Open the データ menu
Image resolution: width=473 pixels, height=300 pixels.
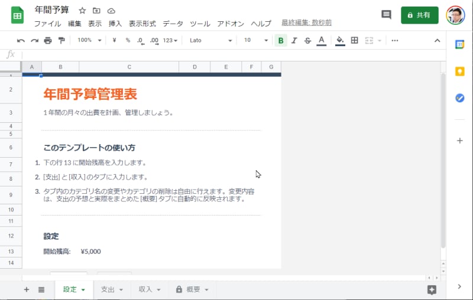173,24
